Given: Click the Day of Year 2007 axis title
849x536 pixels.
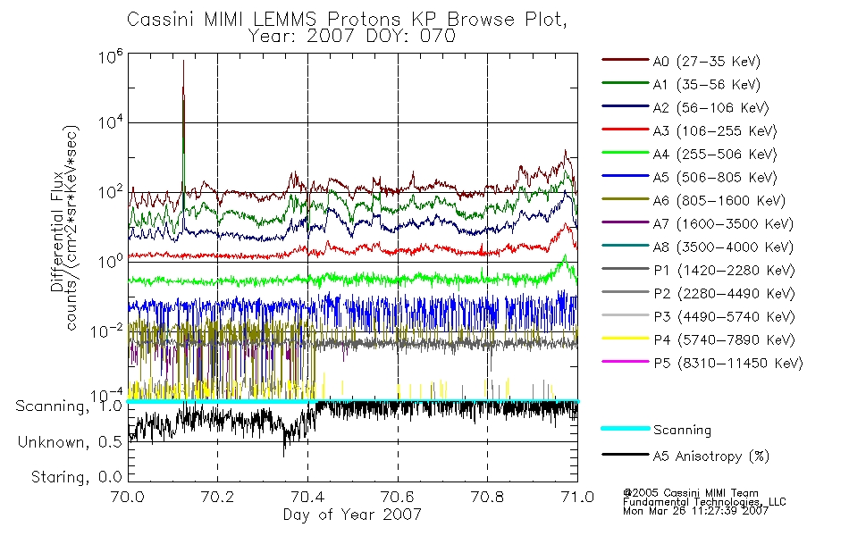Looking at the screenshot, I should click(352, 515).
